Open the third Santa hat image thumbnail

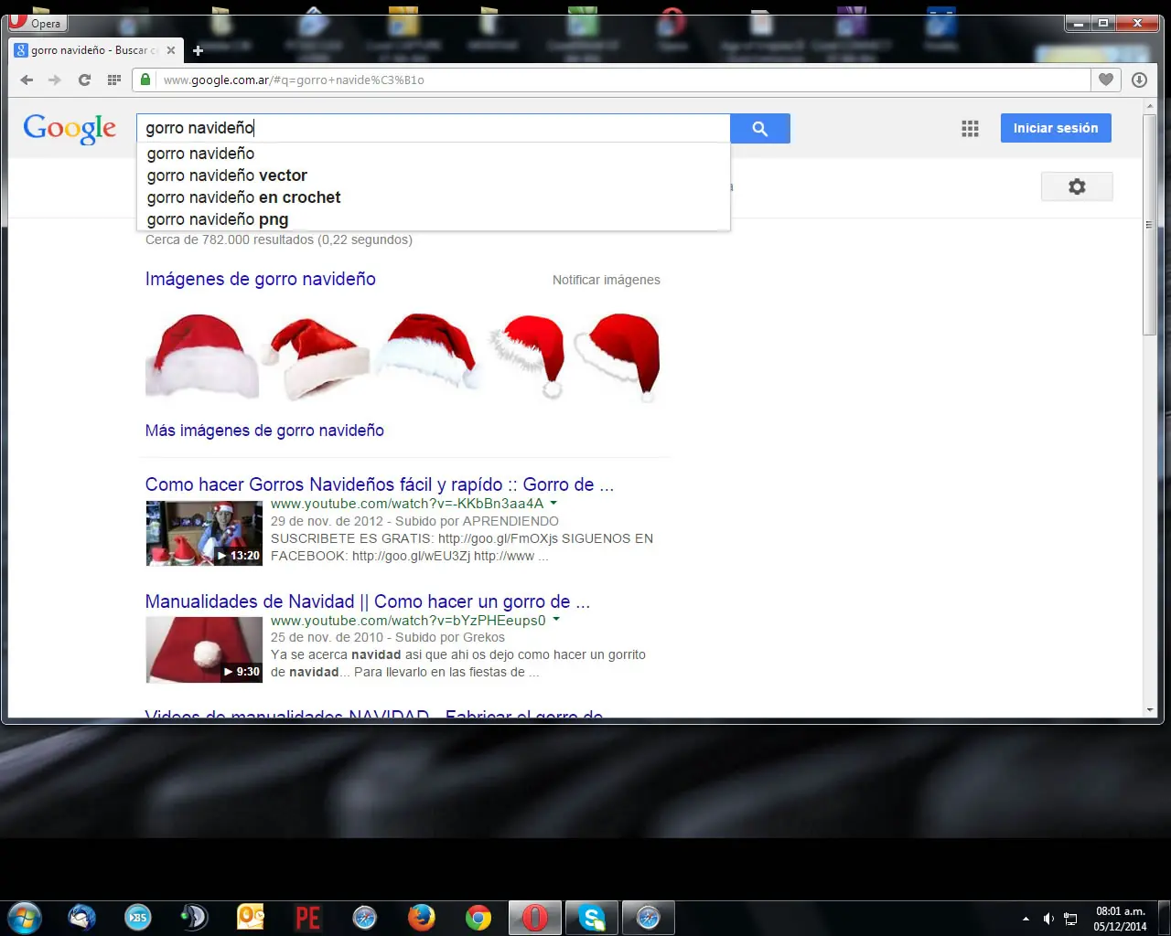point(427,356)
